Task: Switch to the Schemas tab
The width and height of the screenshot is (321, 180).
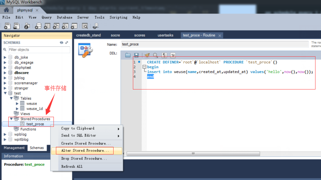Action: click(x=37, y=148)
